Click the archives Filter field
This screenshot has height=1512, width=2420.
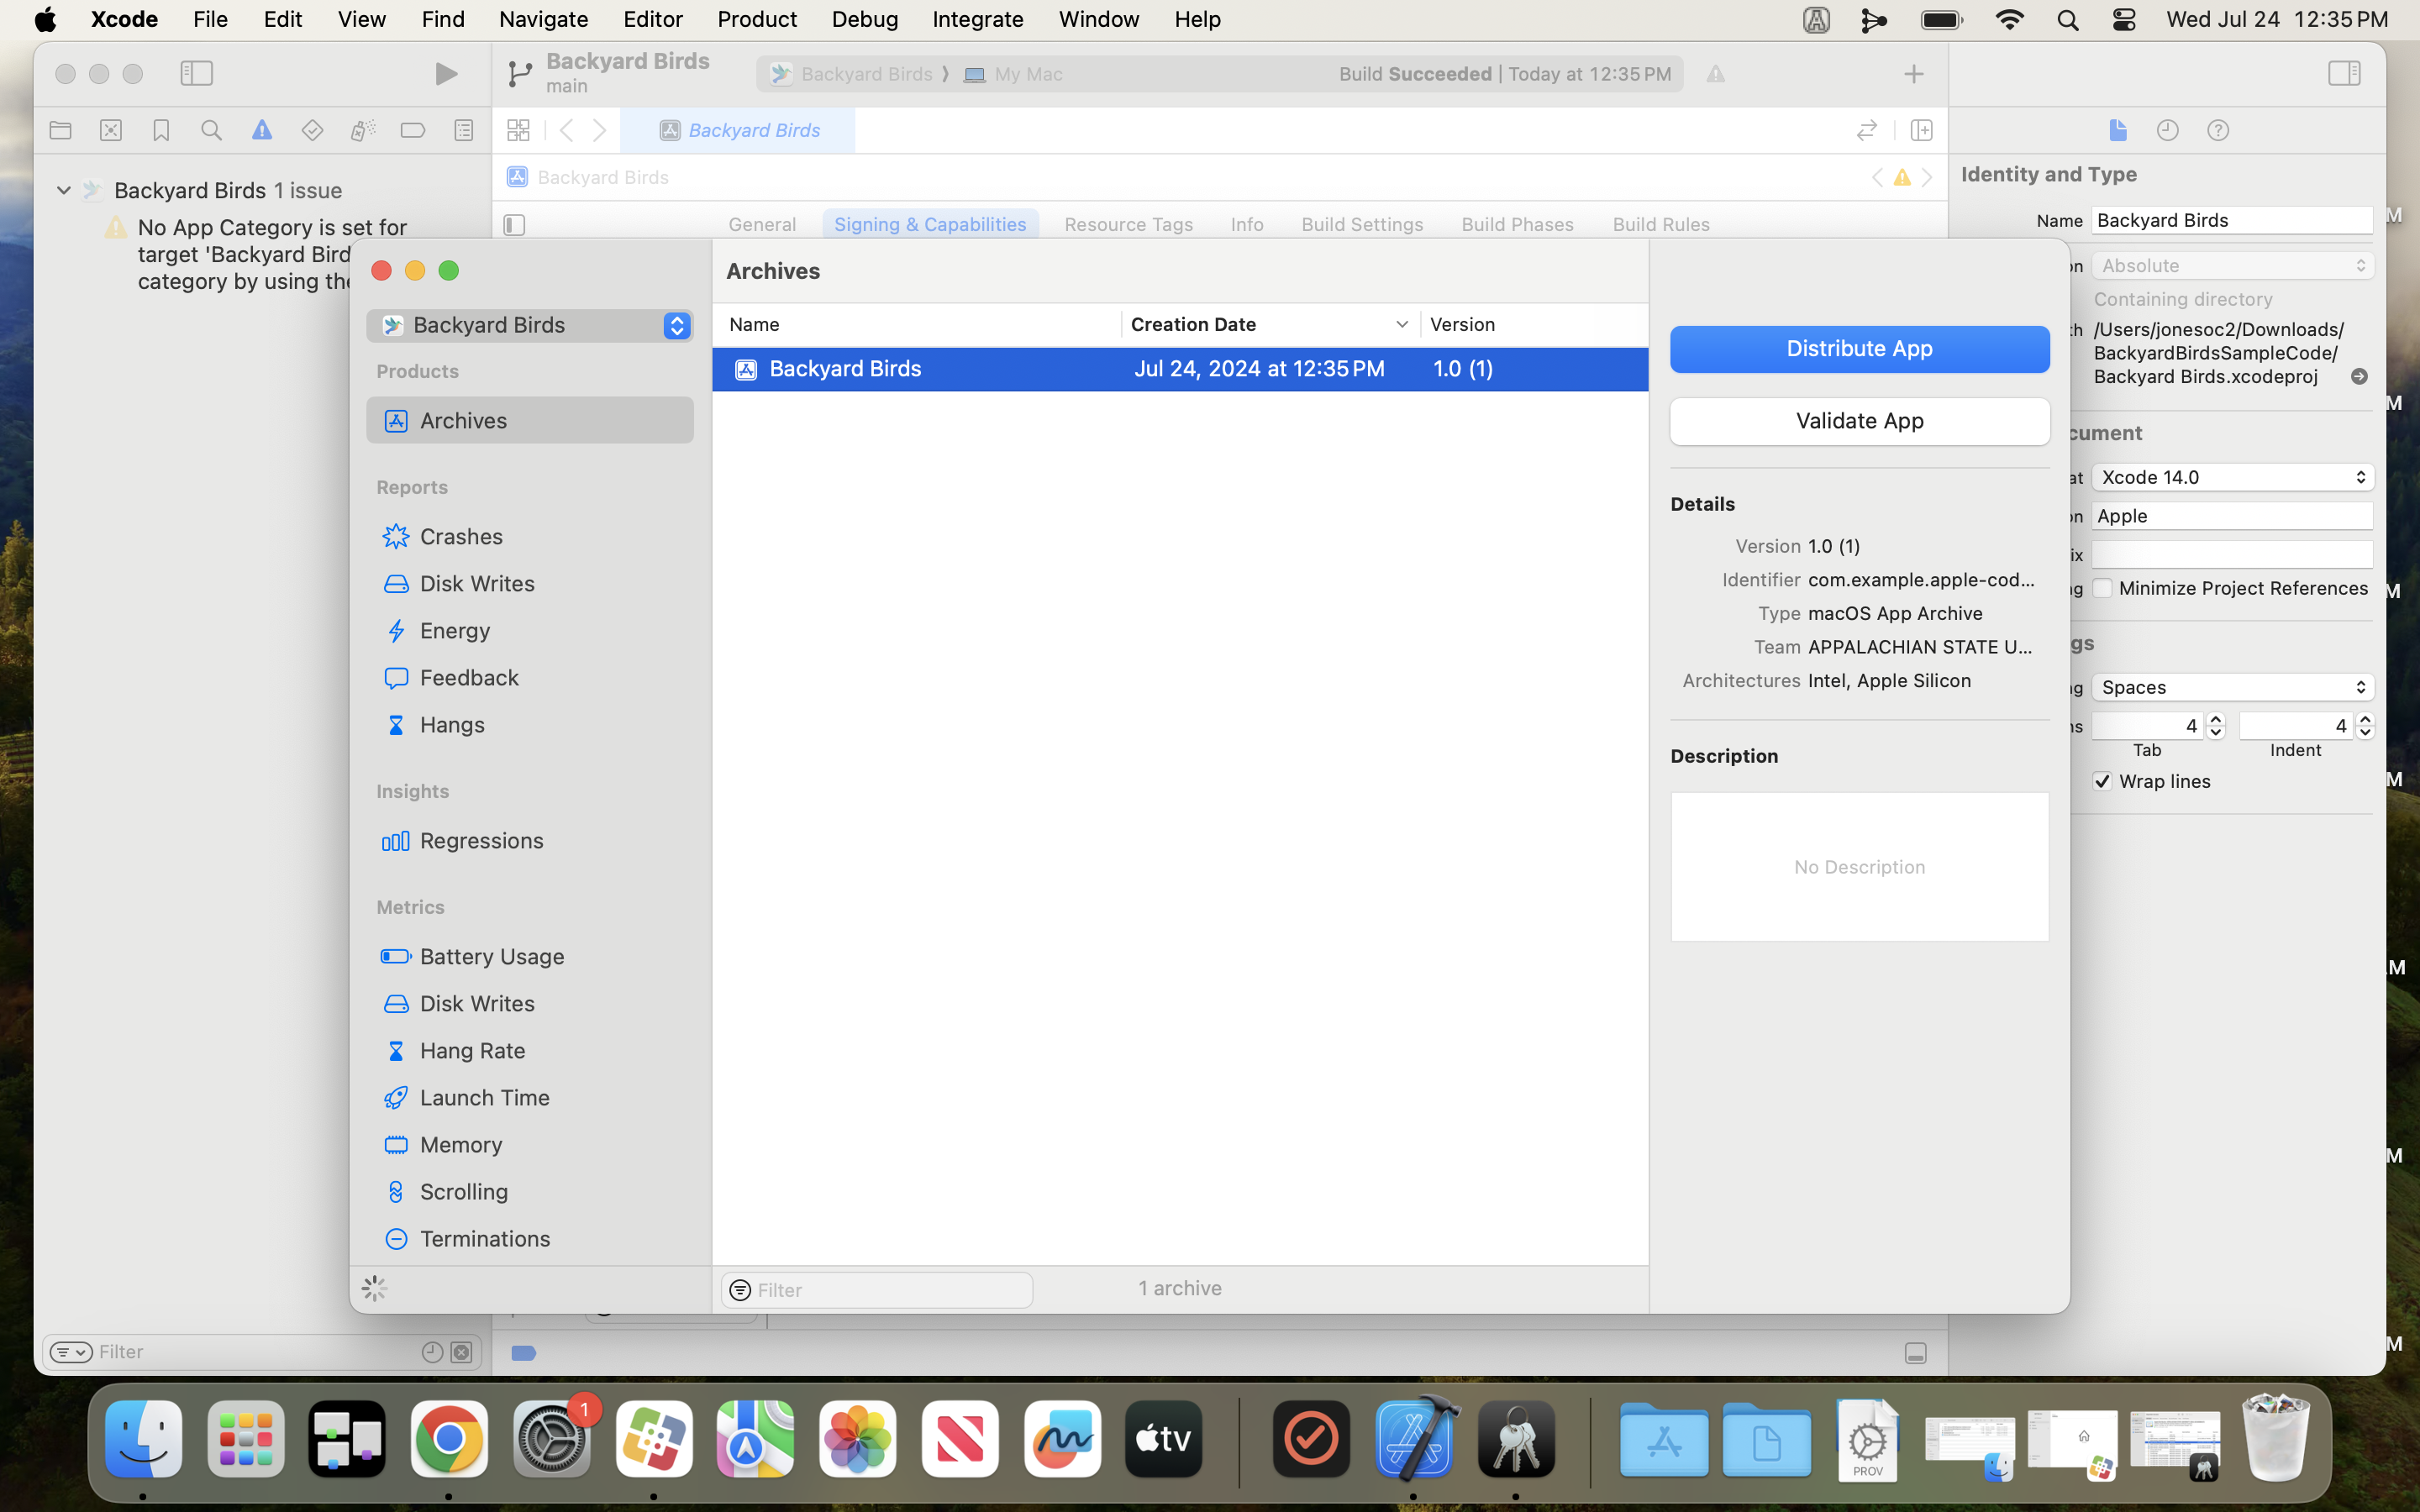[877, 1290]
